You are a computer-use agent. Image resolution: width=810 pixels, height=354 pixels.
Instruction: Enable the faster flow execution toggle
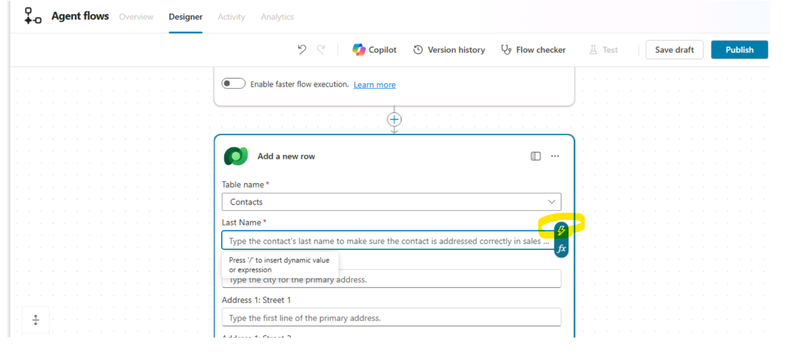233,84
